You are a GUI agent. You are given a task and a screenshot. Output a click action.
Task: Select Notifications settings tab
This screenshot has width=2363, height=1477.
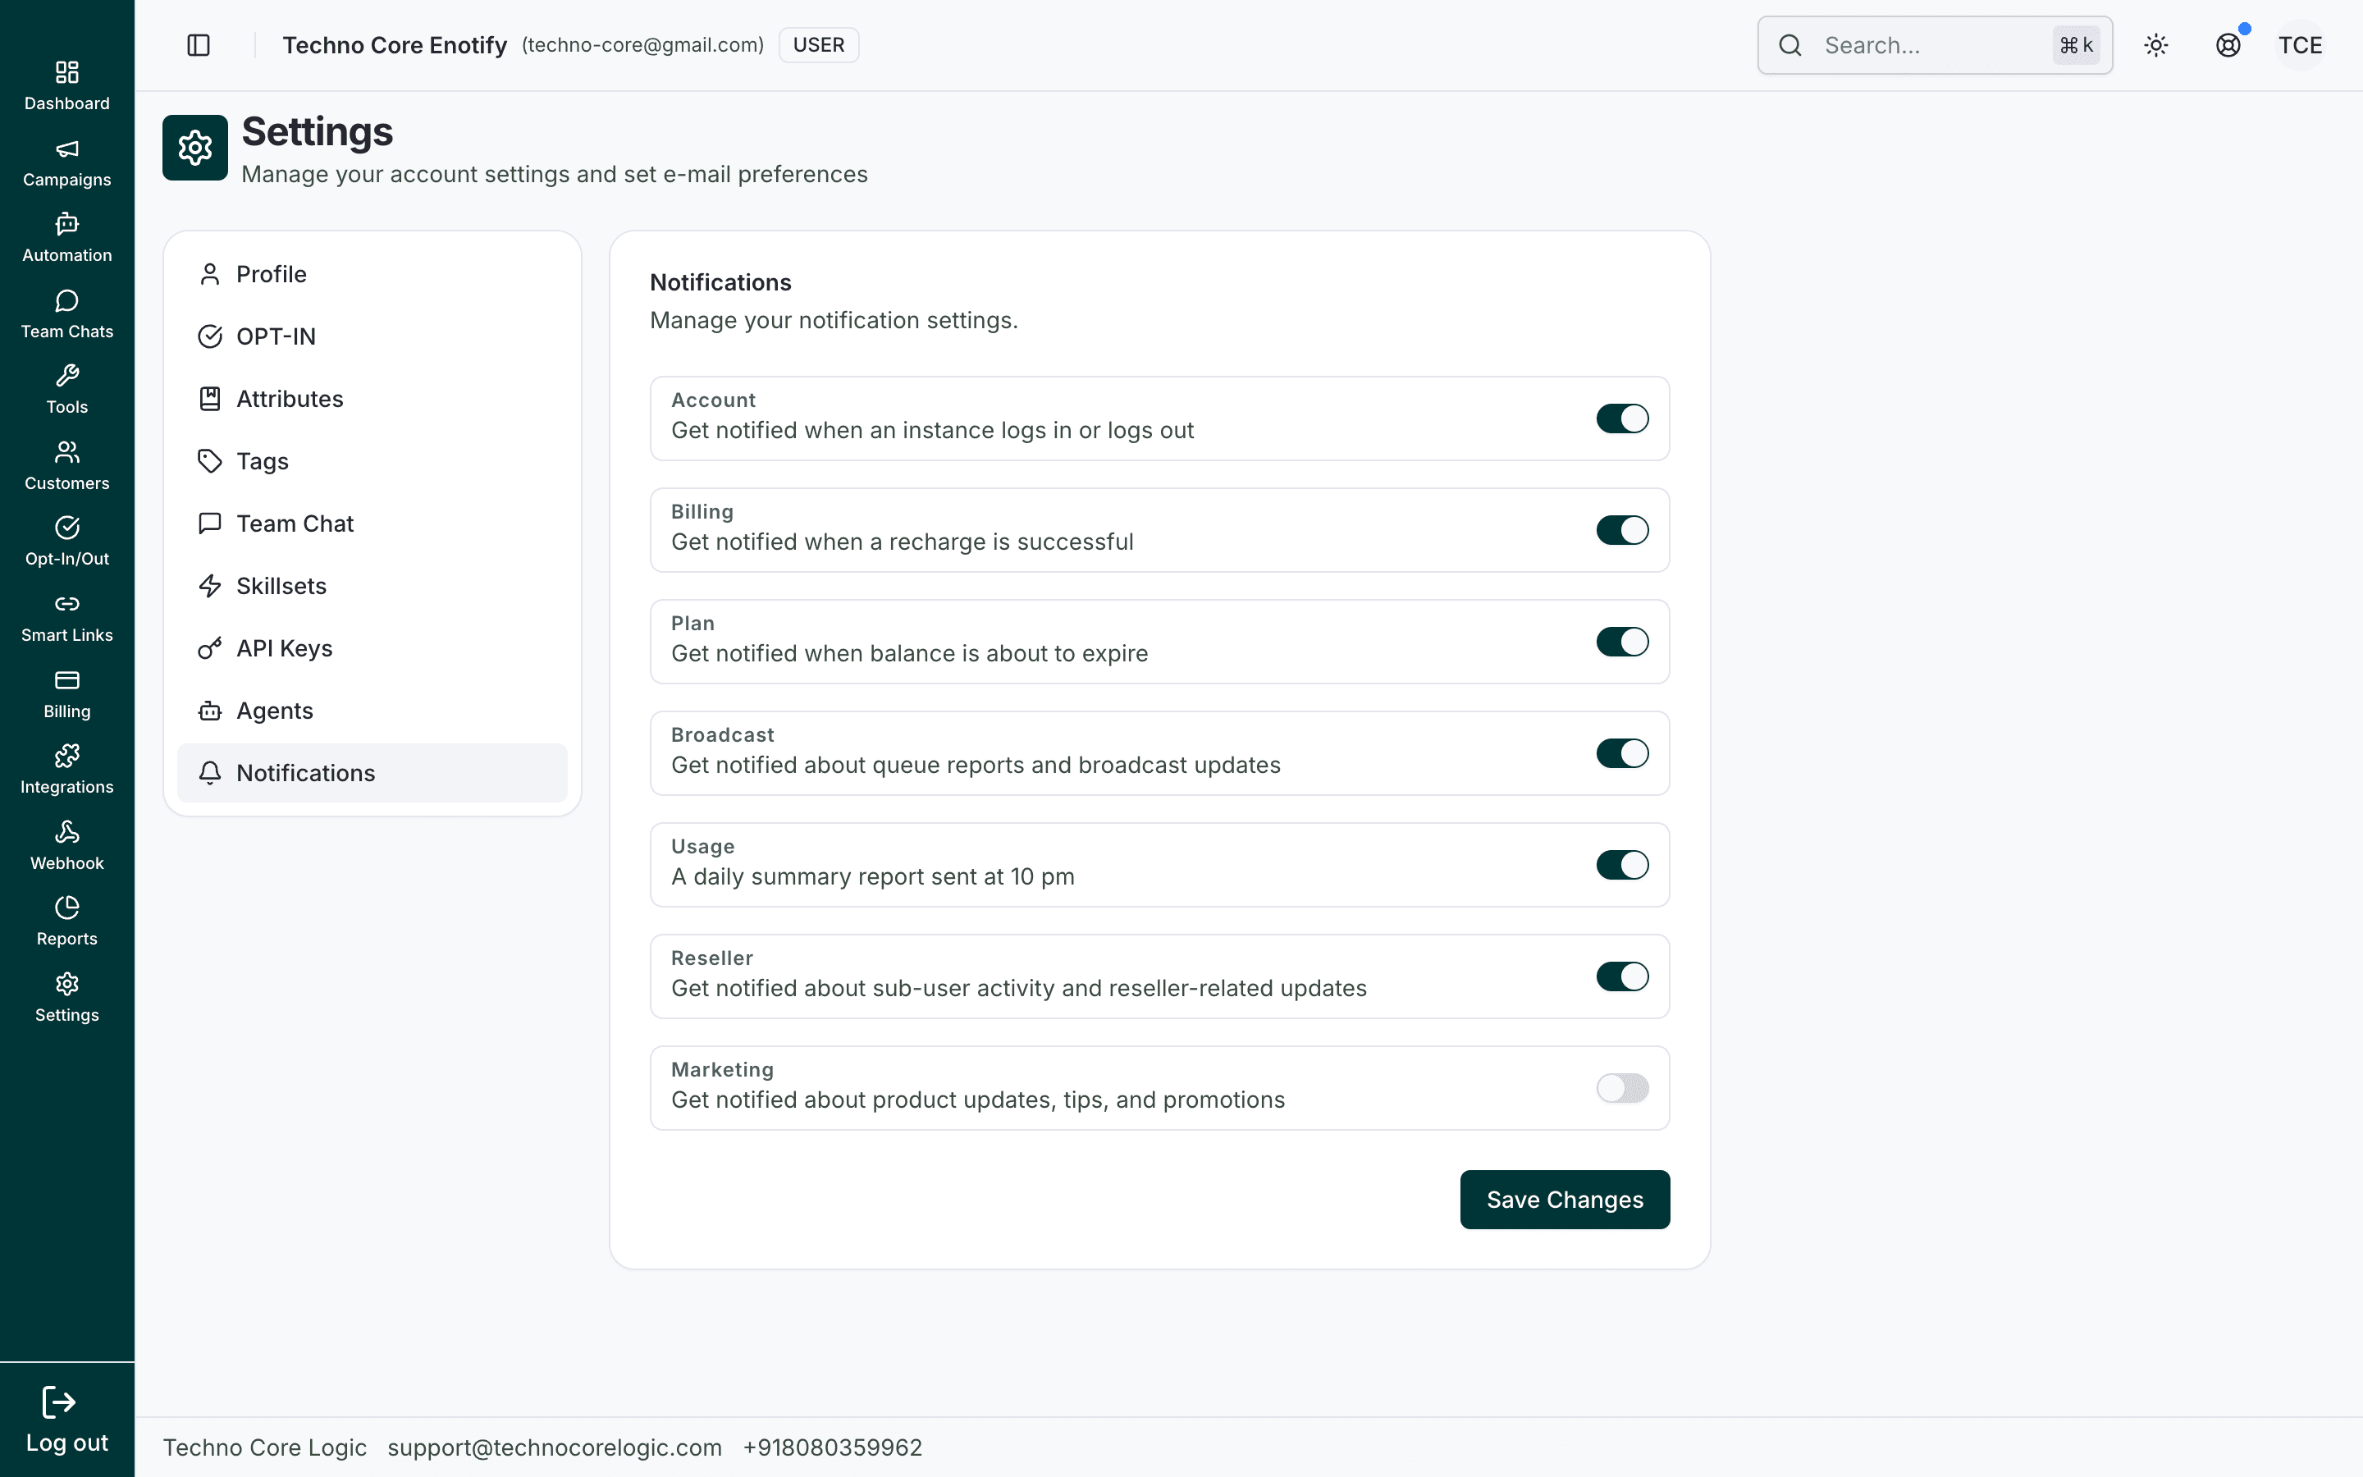point(372,773)
